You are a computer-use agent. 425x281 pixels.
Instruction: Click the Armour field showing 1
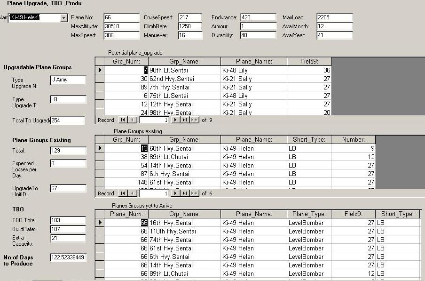[x=258, y=26]
